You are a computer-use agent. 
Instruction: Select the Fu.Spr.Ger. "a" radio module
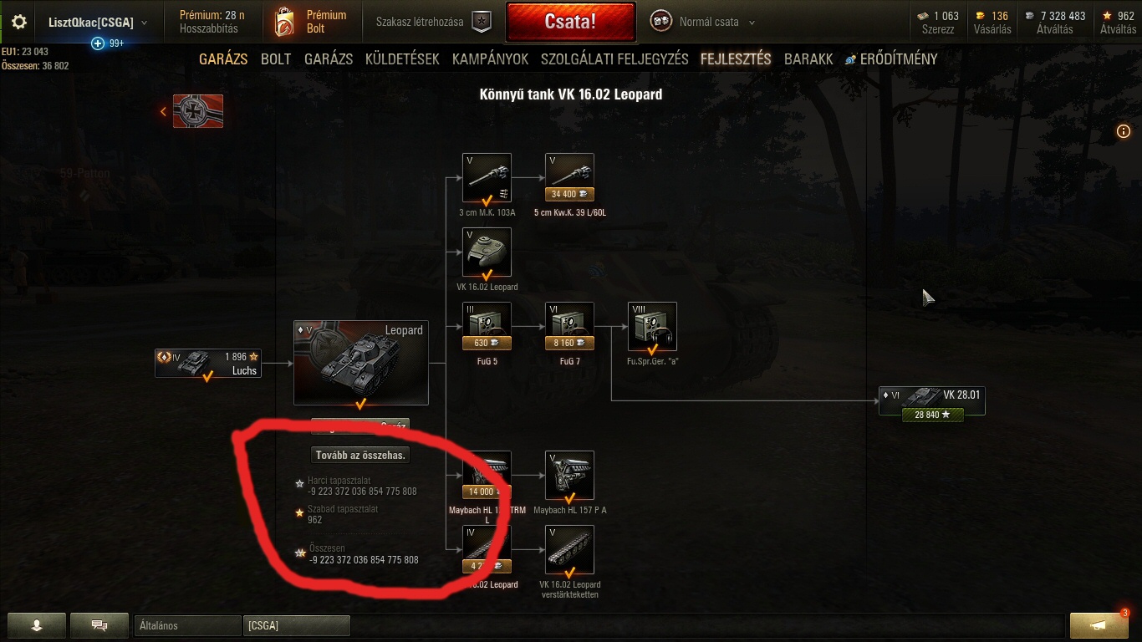tap(652, 326)
